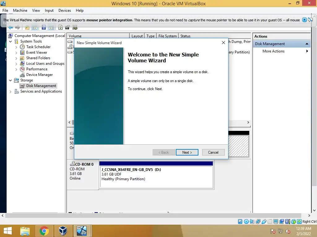317x237 pixels.
Task: Expand the Performance node
Action: pos(16,69)
